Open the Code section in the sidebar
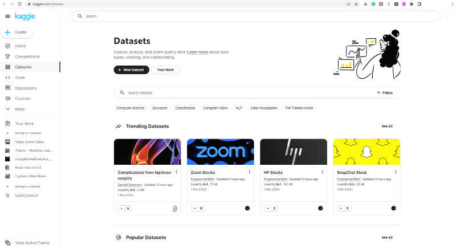Viewport: 456px width, 248px height. [x=20, y=78]
